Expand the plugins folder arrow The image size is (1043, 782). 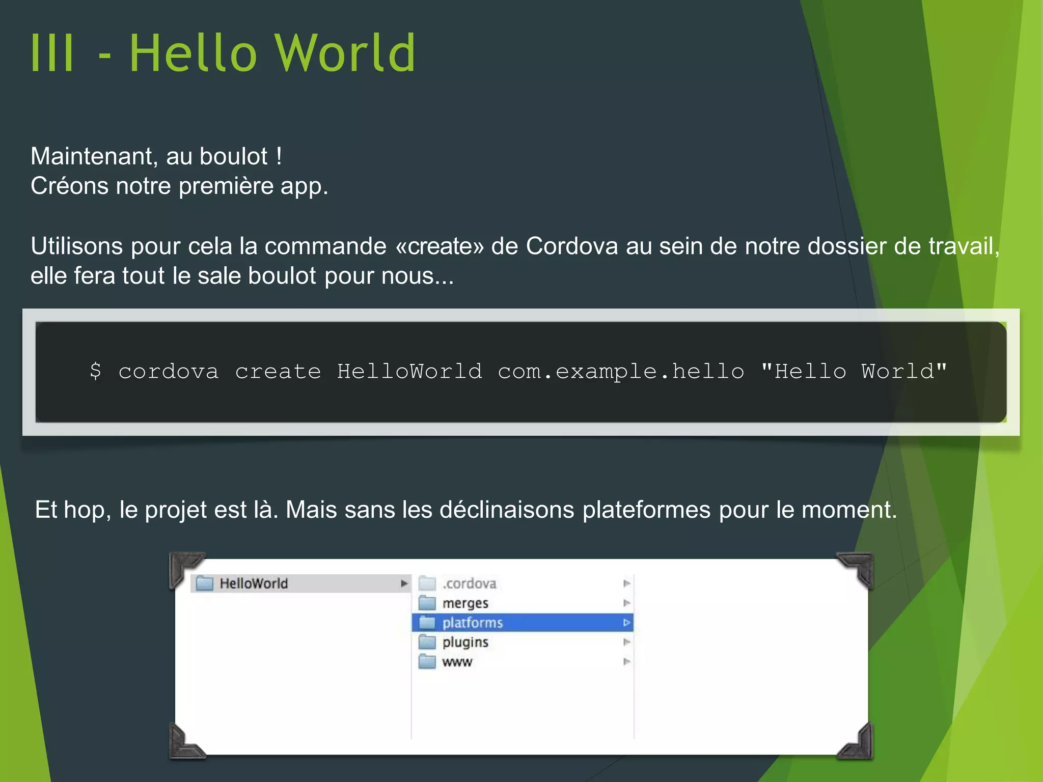point(627,642)
